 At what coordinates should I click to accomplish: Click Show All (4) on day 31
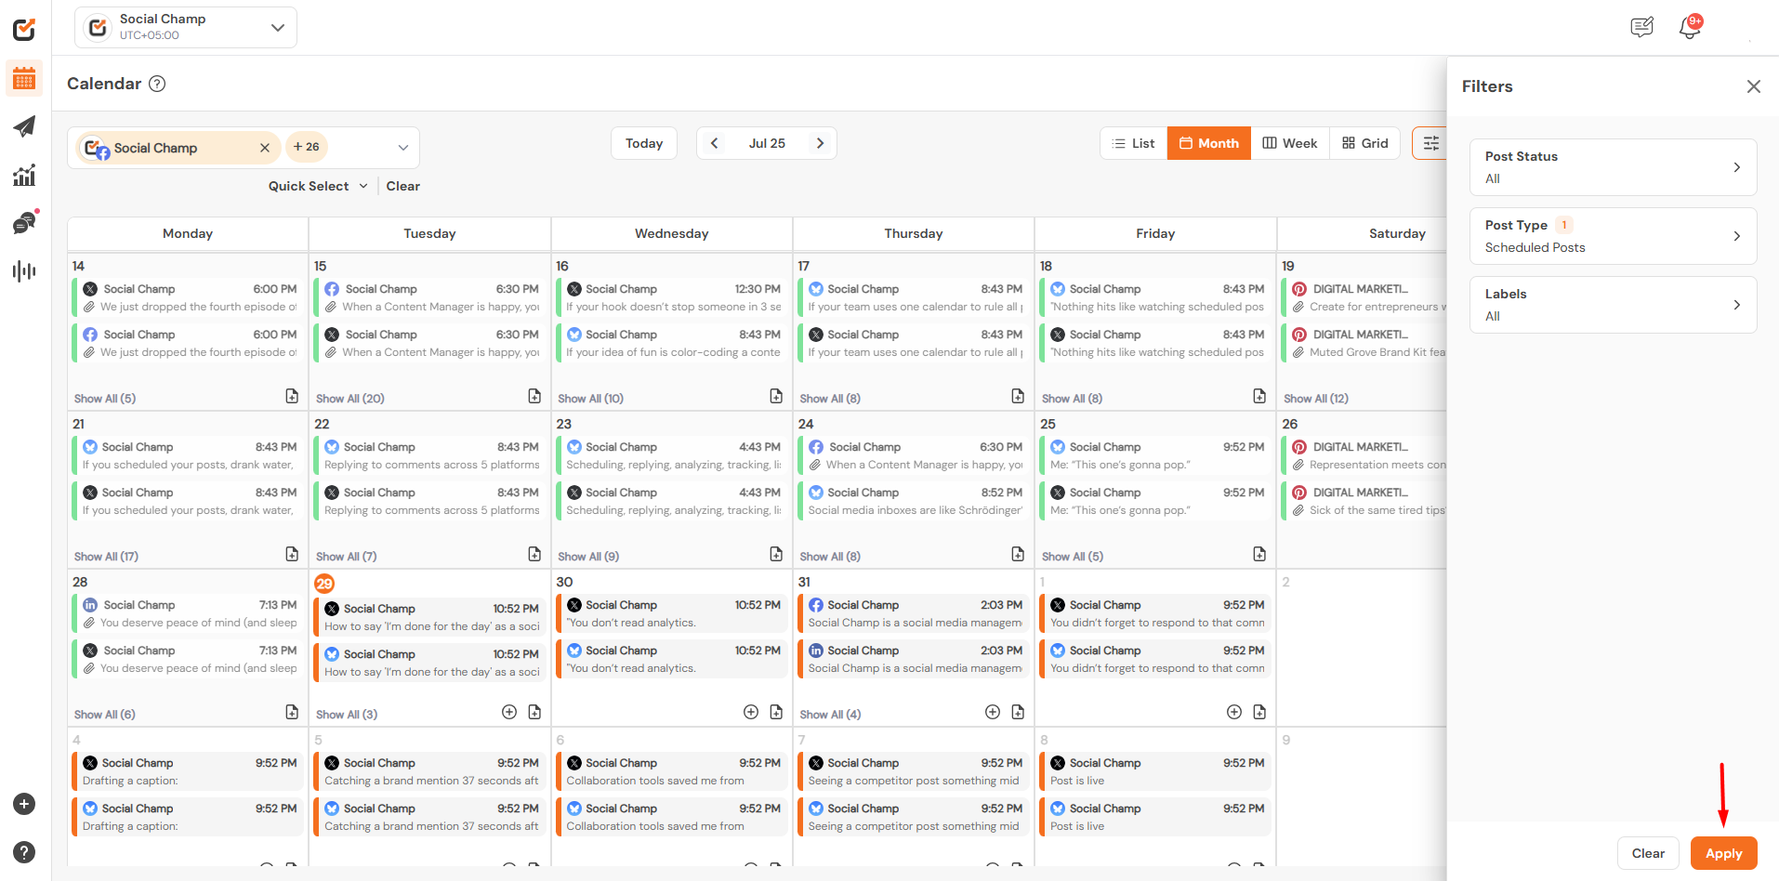pyautogui.click(x=830, y=715)
